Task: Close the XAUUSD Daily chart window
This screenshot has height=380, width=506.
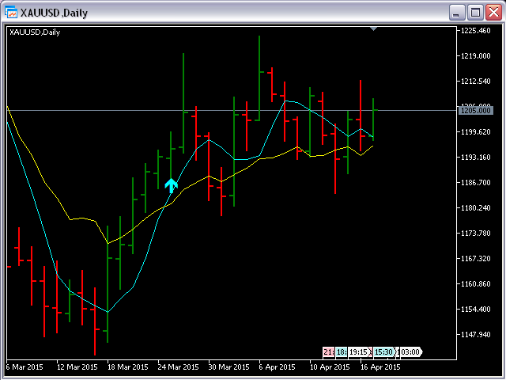Action: [493, 13]
